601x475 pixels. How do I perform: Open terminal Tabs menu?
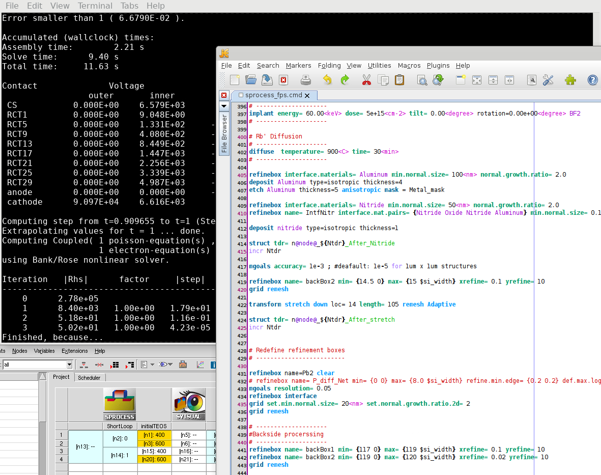(129, 6)
